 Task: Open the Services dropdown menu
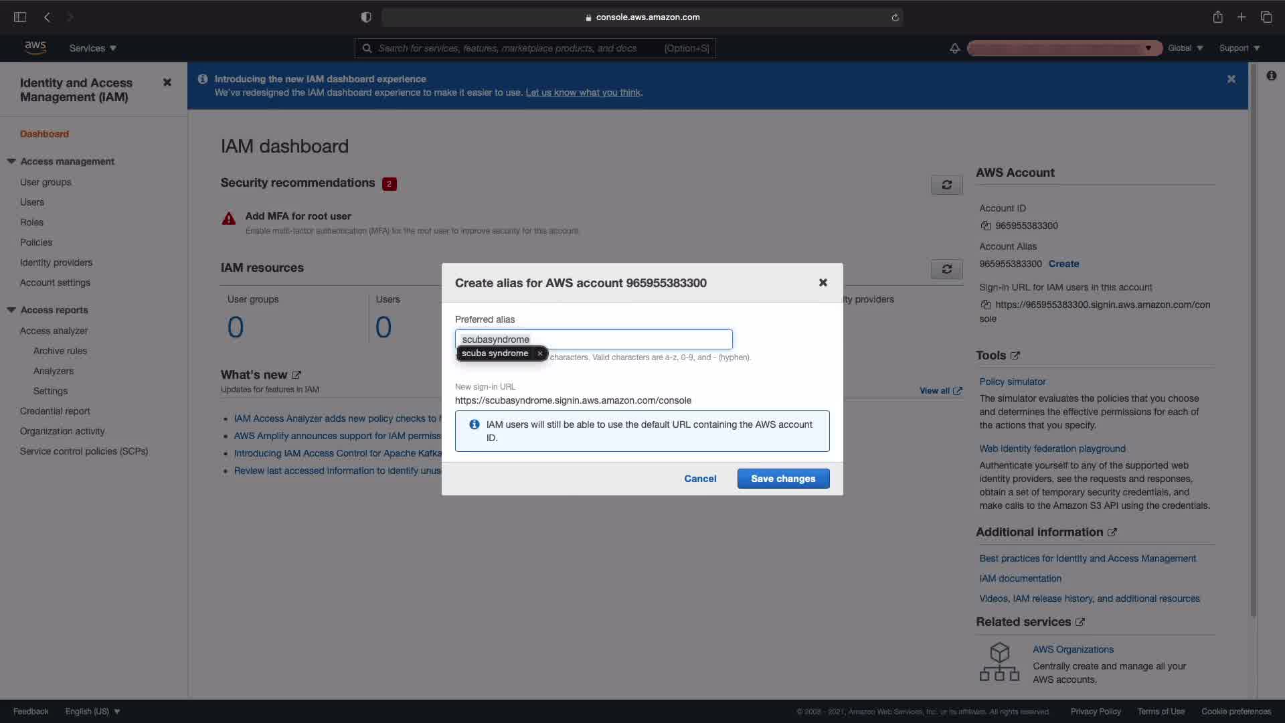pos(92,48)
